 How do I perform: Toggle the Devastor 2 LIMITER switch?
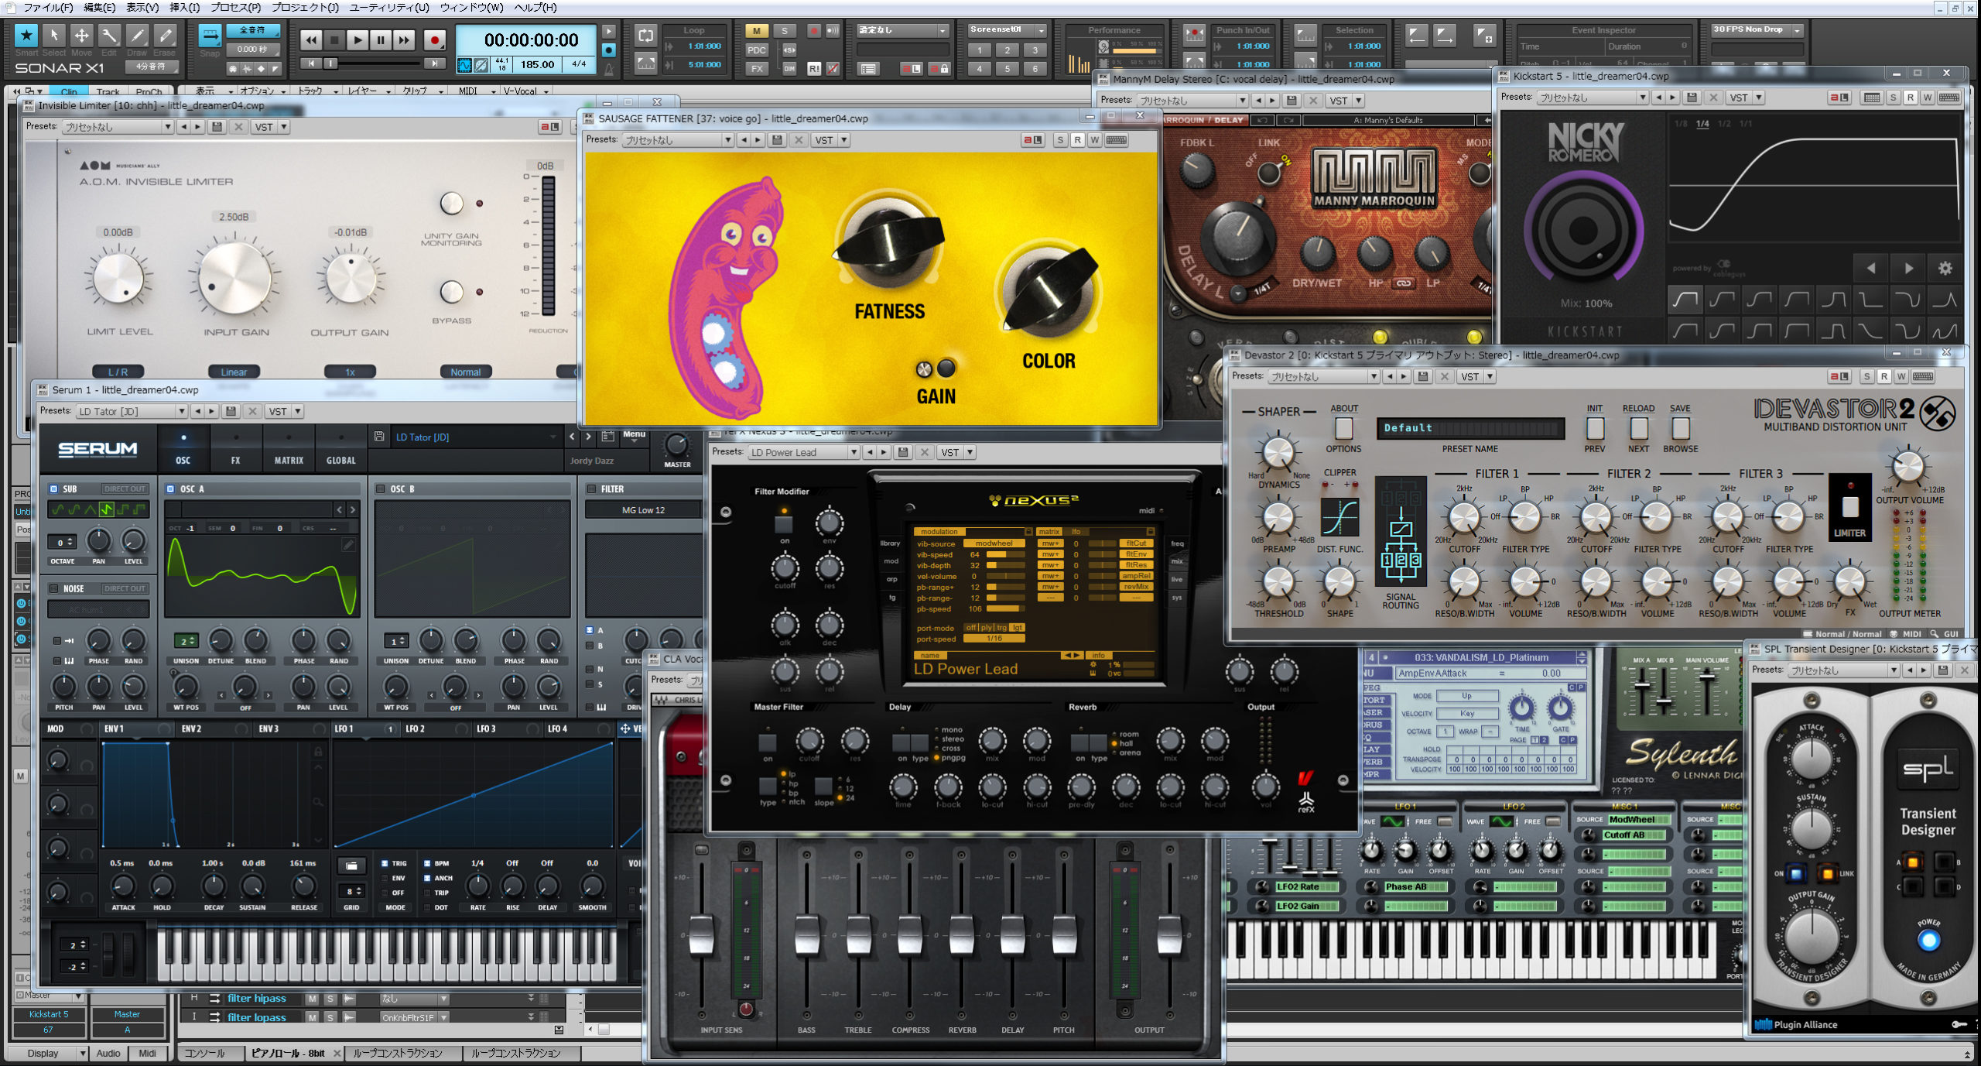click(x=1849, y=507)
